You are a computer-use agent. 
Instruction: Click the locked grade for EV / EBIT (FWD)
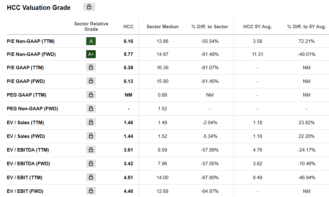tap(91, 191)
